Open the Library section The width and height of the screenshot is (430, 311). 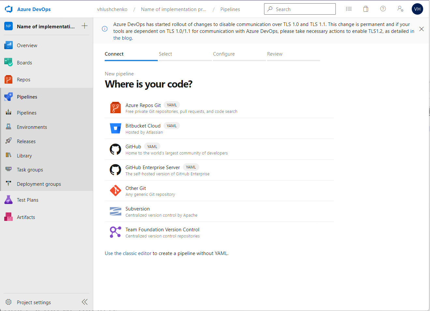[x=8, y=155]
